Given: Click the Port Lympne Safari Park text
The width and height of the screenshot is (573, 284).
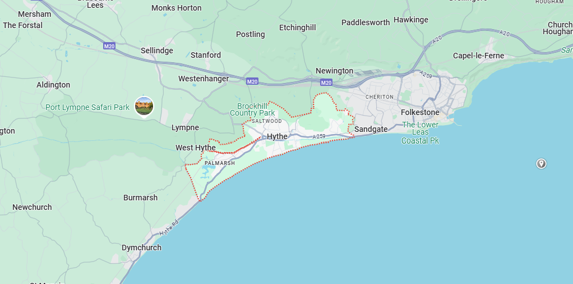Looking at the screenshot, I should pos(87,107).
